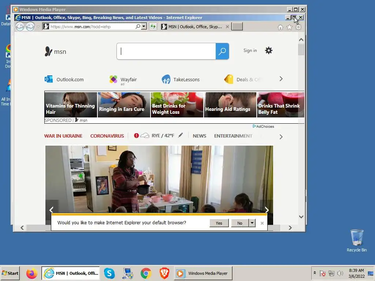The height and width of the screenshot is (281, 375).
Task: Click horizontal scrollbar left arrow
Action: (22, 228)
